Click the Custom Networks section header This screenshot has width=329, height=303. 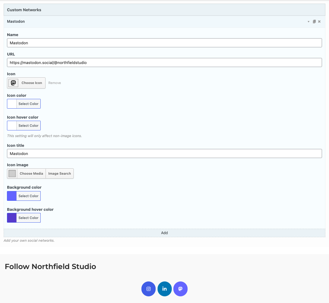coord(164,10)
